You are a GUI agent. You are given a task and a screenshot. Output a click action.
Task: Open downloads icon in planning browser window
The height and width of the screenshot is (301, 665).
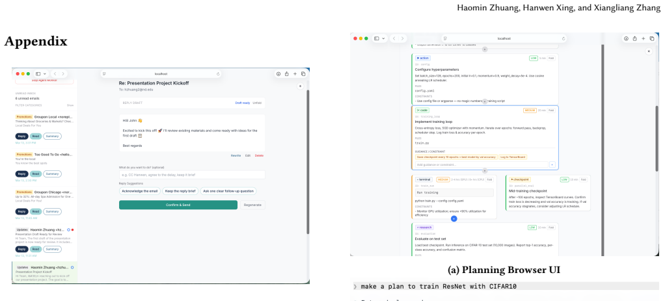point(626,38)
